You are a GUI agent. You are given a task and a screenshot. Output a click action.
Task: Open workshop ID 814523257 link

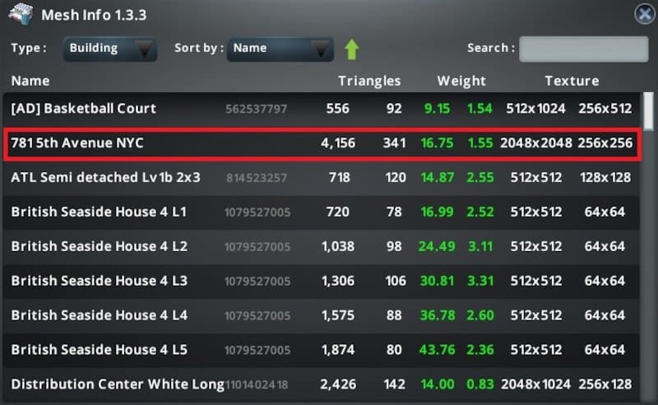coord(257,178)
